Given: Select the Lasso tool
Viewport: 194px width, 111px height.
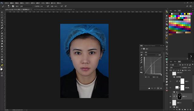Looking at the screenshot, I should (2, 18).
